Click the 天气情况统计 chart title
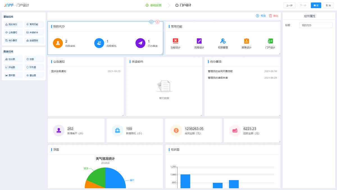This screenshot has height=190, width=337. (x=105, y=159)
